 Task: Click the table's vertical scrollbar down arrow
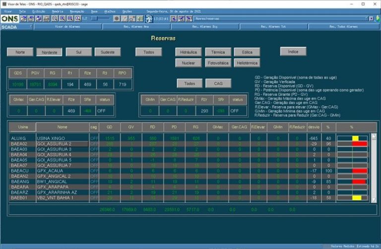click(x=374, y=199)
